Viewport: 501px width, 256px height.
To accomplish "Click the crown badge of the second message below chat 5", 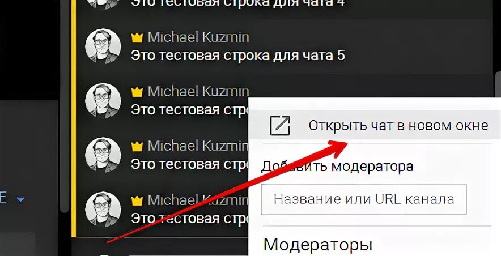I will pos(137,147).
